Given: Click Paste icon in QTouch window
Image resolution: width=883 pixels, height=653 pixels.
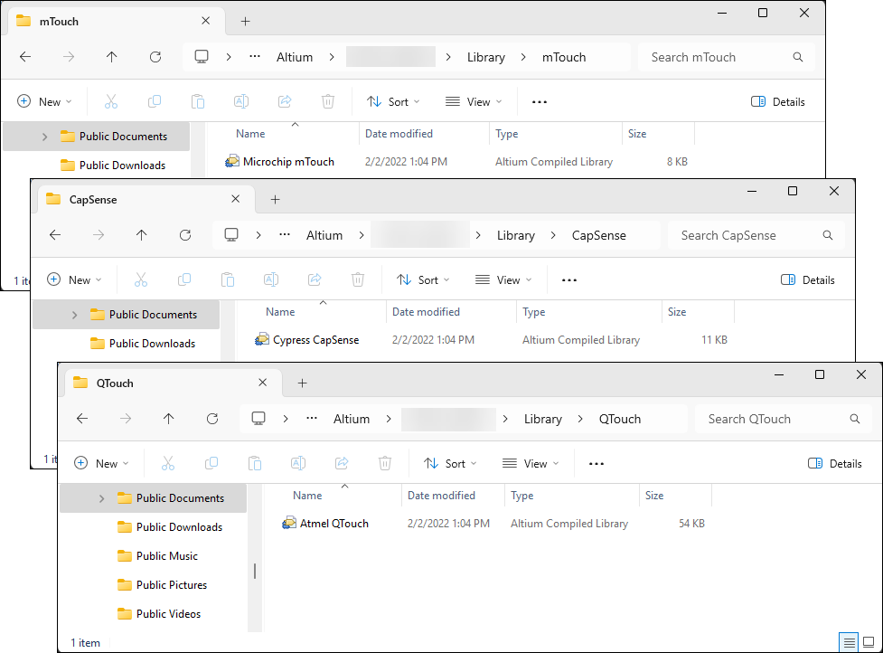Looking at the screenshot, I should click(x=255, y=464).
